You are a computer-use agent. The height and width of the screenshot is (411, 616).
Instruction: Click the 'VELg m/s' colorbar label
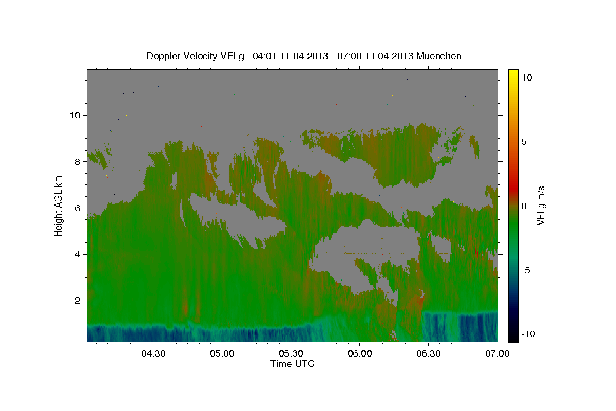[541, 206]
